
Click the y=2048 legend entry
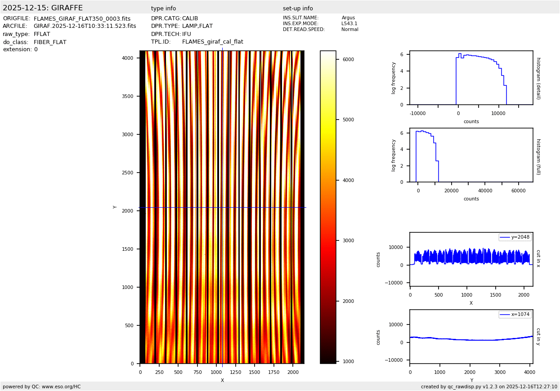click(x=515, y=237)
